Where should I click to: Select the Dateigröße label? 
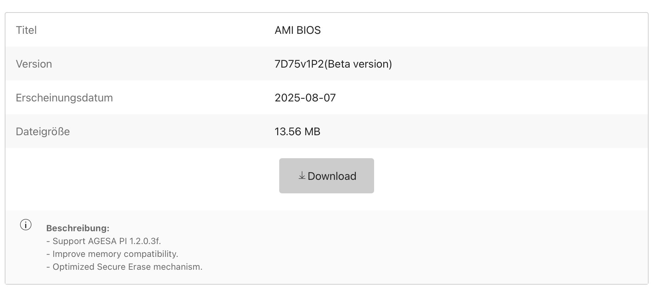point(43,131)
